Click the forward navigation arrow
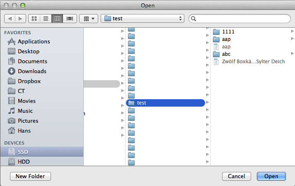The image size is (295, 186). pos(21,19)
